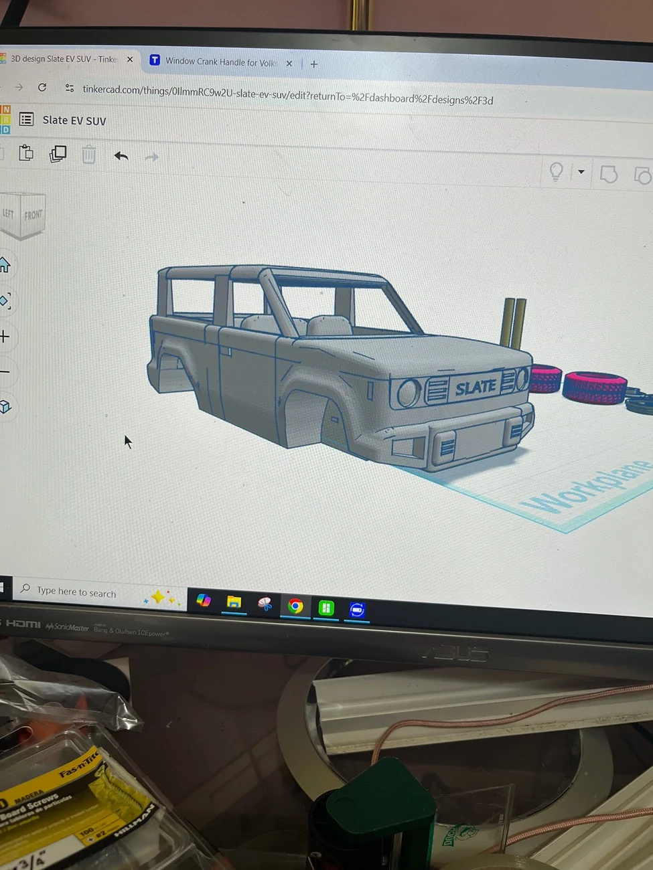Click the Duplicate and repeat icon
653x870 pixels.
pos(58,154)
